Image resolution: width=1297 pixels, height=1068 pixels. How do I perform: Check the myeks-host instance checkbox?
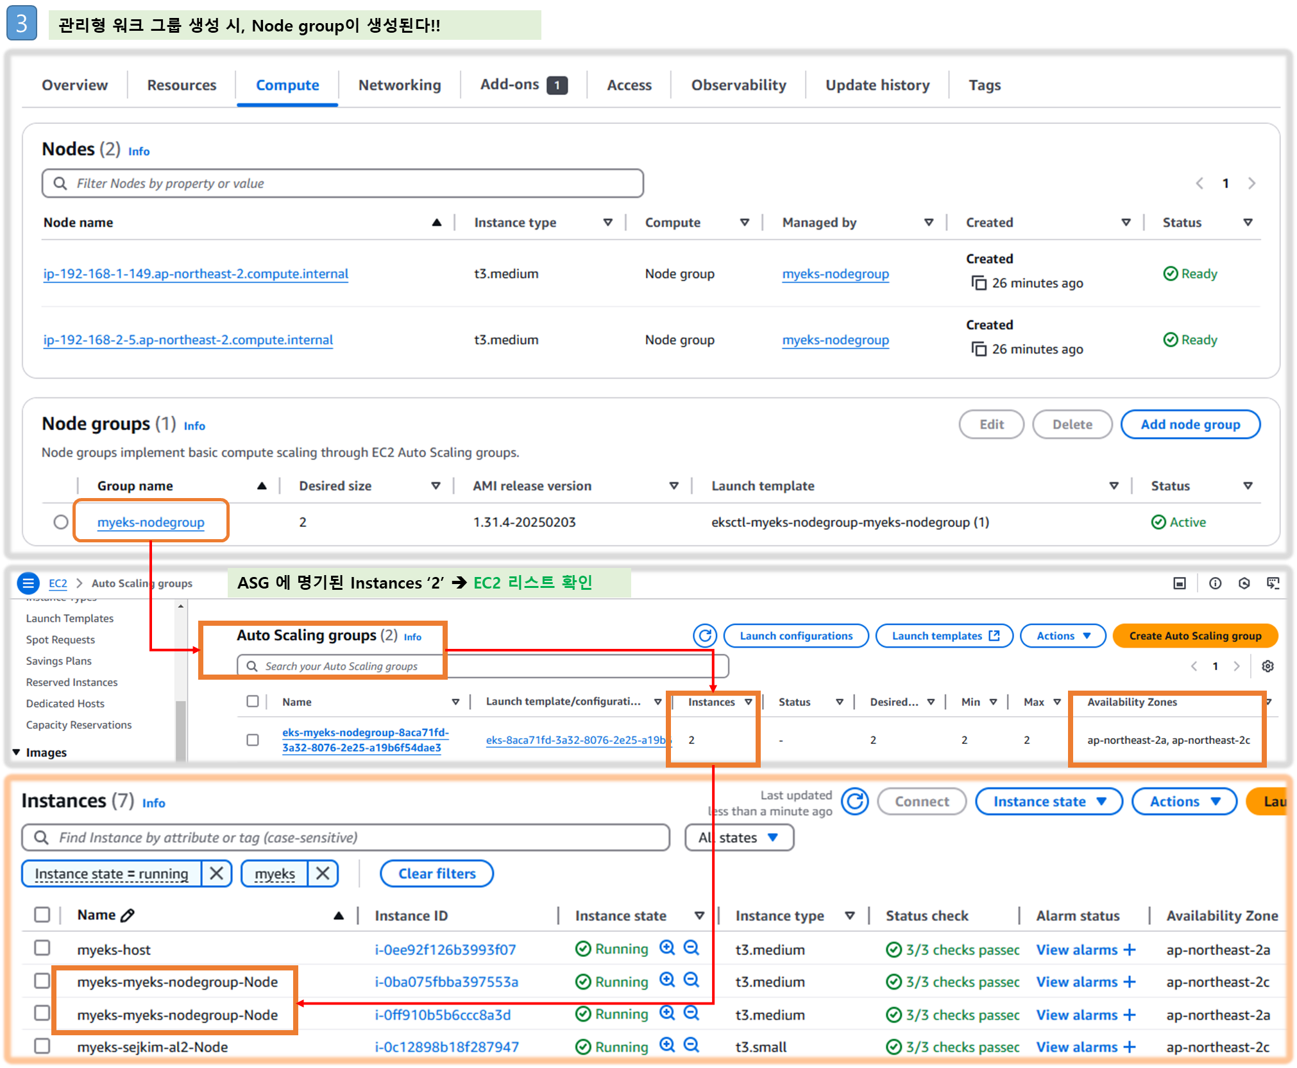pyautogui.click(x=42, y=948)
